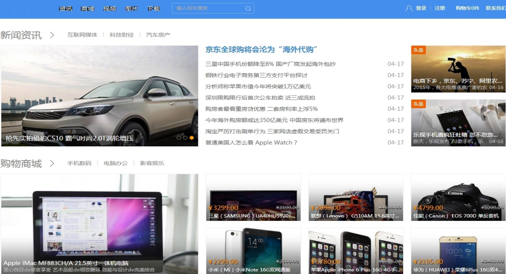
Task: Expand the 新闻资讯 section arrow
Action: 52,35
